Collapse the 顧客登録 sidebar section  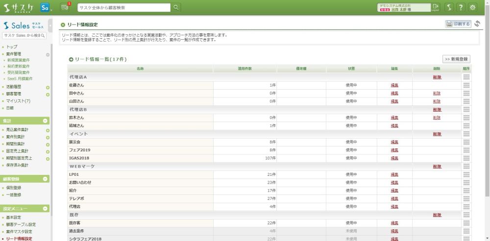[45, 179]
